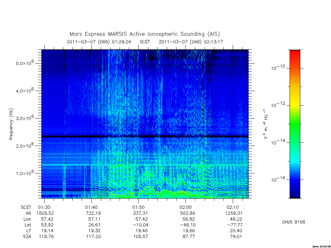Click the 01:40 SCET time marker
The image size is (331, 248).
(91, 207)
